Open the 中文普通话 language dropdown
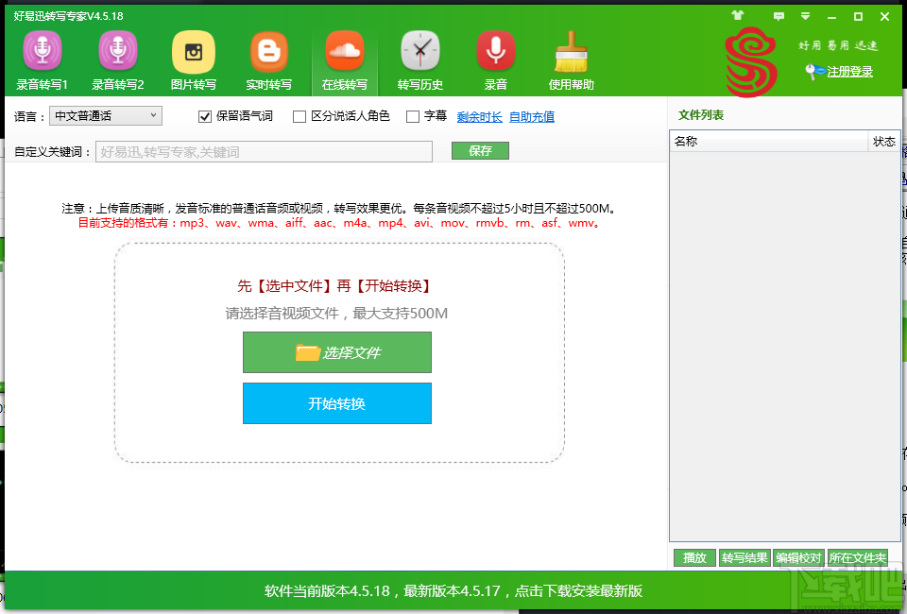Viewport: 907px width, 614px height. tap(105, 115)
